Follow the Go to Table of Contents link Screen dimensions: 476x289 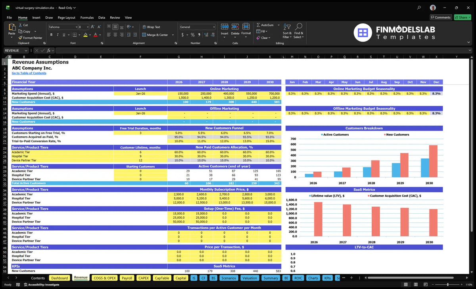[x=29, y=73]
